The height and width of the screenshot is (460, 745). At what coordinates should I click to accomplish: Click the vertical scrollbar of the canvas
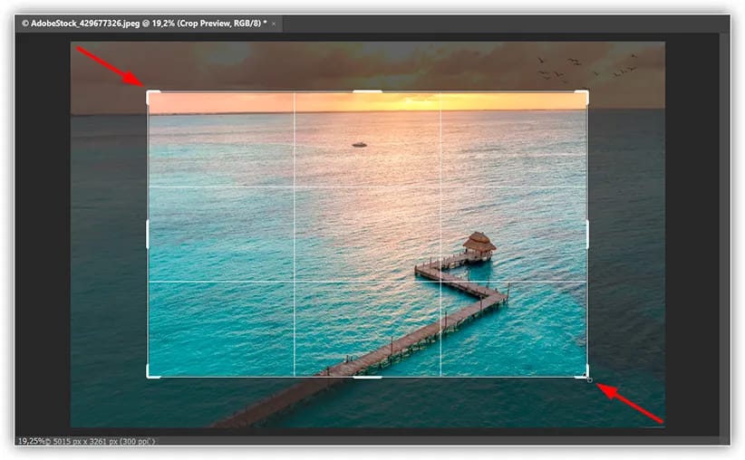point(722,233)
